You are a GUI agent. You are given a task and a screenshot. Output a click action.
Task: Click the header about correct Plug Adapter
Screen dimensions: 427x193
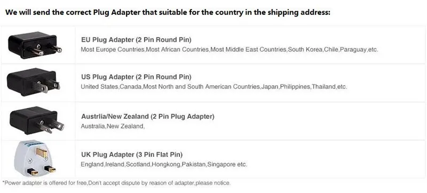coord(168,12)
